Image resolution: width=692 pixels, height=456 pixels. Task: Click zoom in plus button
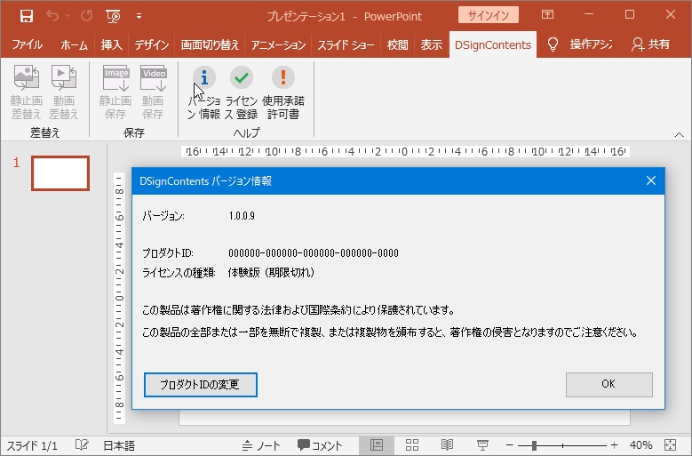coord(614,445)
